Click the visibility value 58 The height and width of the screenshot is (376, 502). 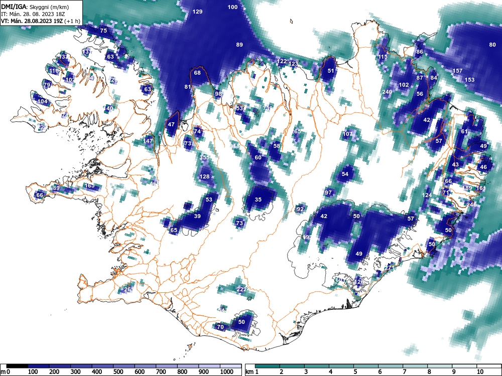(x=277, y=146)
